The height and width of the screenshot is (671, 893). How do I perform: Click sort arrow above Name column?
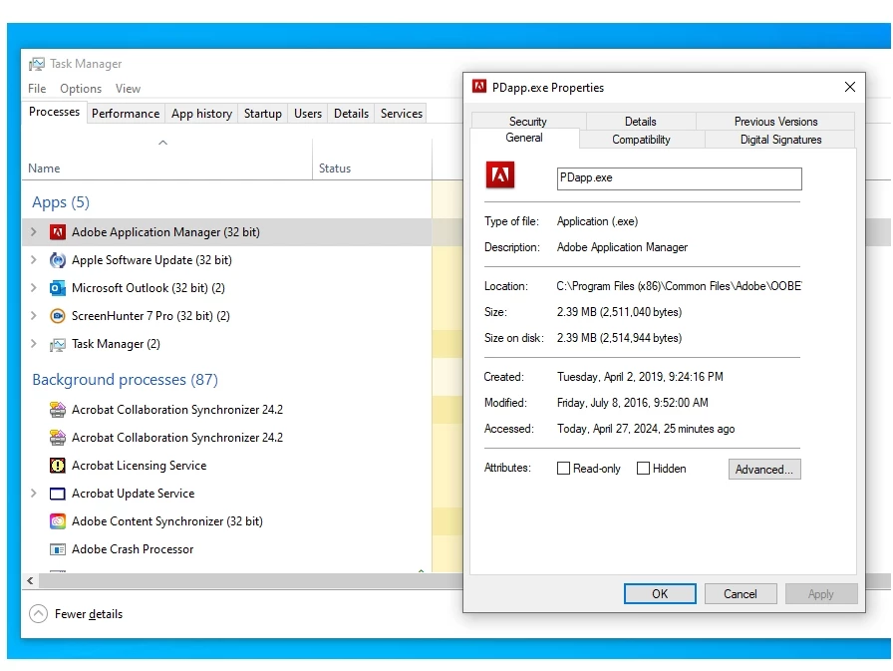coord(162,143)
